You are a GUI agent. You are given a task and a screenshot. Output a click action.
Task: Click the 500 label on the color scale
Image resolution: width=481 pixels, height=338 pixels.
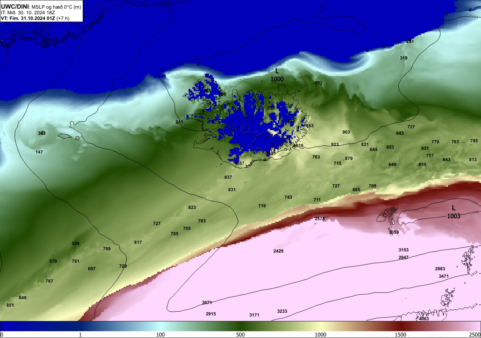coord(240,335)
